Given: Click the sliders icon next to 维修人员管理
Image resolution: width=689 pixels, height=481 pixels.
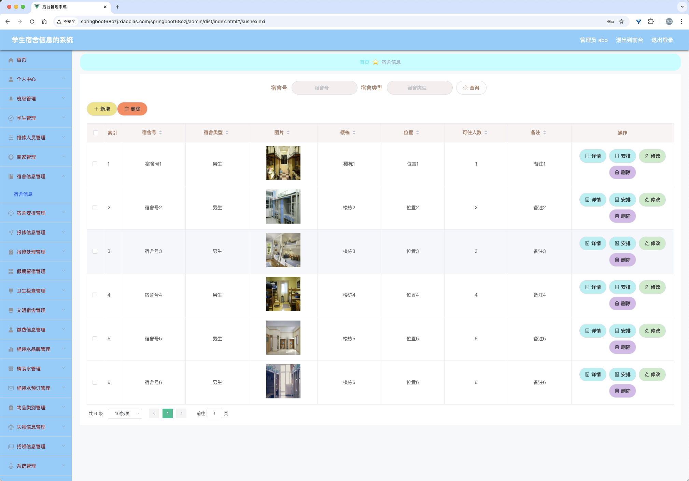Looking at the screenshot, I should click(11, 138).
